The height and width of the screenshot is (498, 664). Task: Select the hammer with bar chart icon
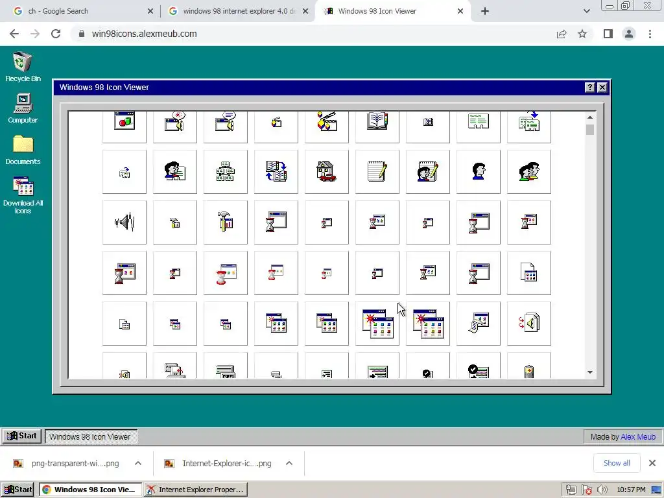coord(225,222)
